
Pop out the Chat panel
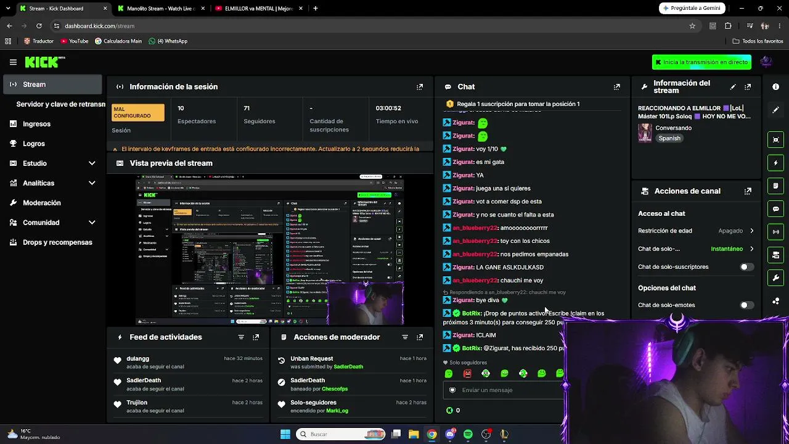[617, 87]
